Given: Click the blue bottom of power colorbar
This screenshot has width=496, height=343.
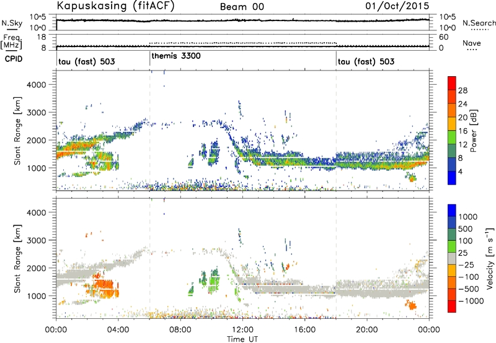Looking at the screenshot, I should (452, 178).
